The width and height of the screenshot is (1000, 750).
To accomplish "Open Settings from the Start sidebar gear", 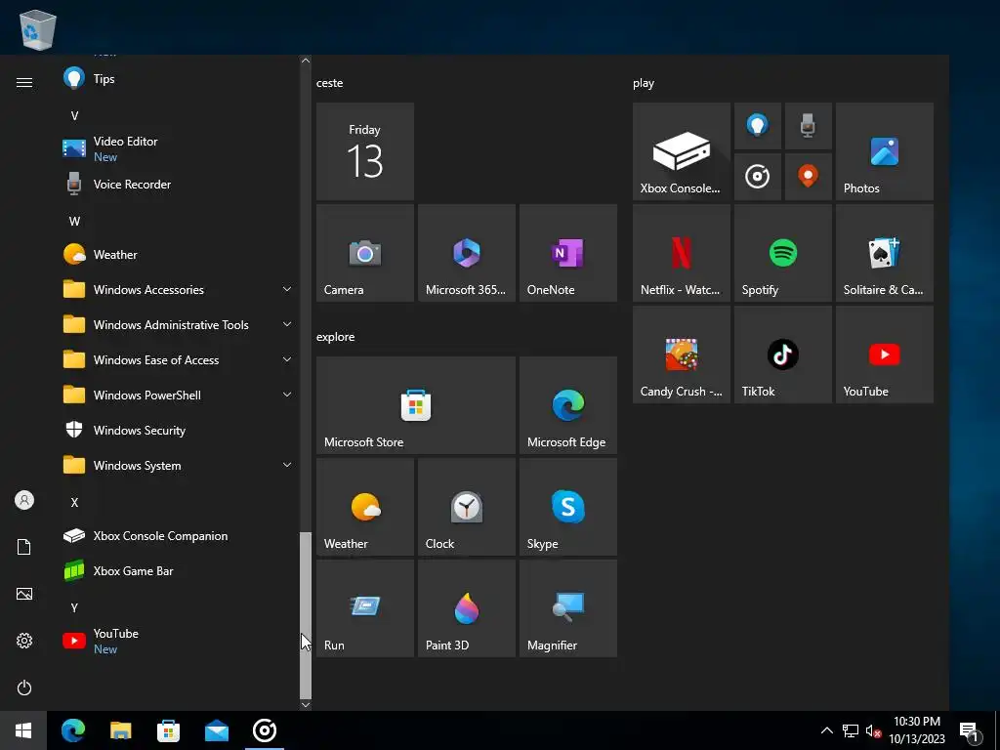I will pos(24,641).
